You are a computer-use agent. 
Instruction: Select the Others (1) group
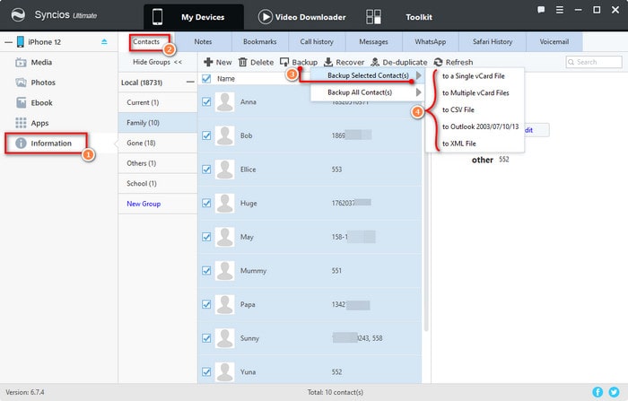[x=158, y=163]
